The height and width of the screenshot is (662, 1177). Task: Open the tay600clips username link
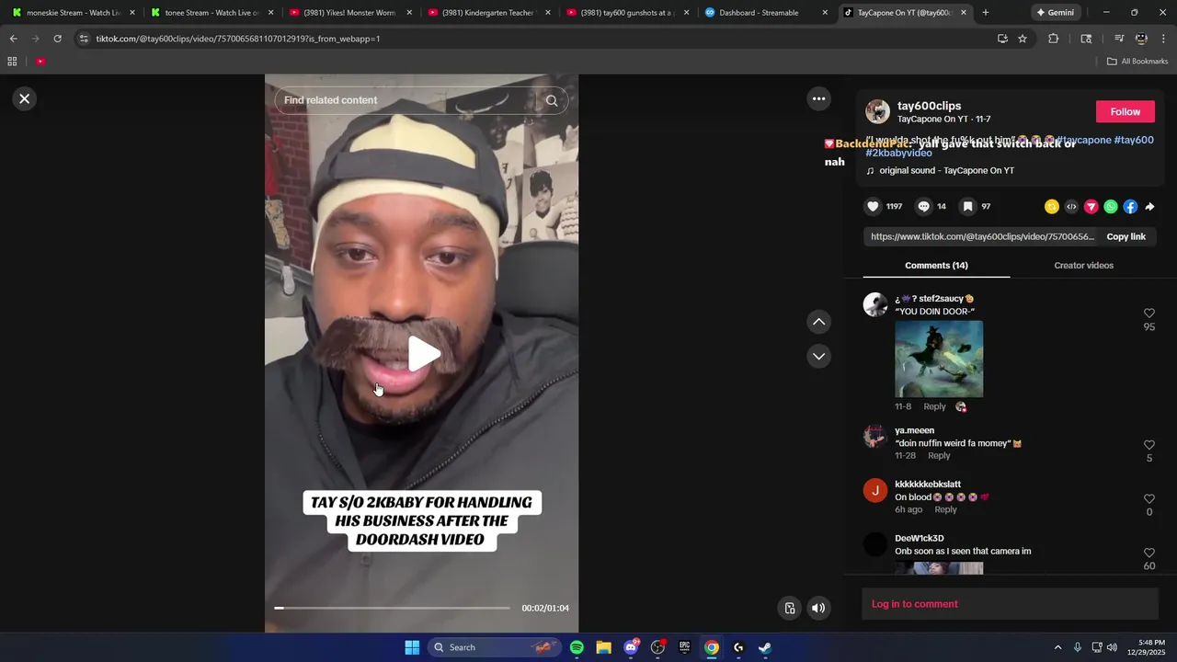(929, 106)
